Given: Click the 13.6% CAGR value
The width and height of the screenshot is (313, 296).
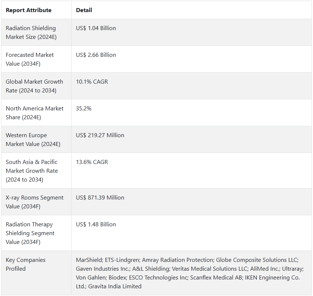Looking at the screenshot, I should coord(92,162).
